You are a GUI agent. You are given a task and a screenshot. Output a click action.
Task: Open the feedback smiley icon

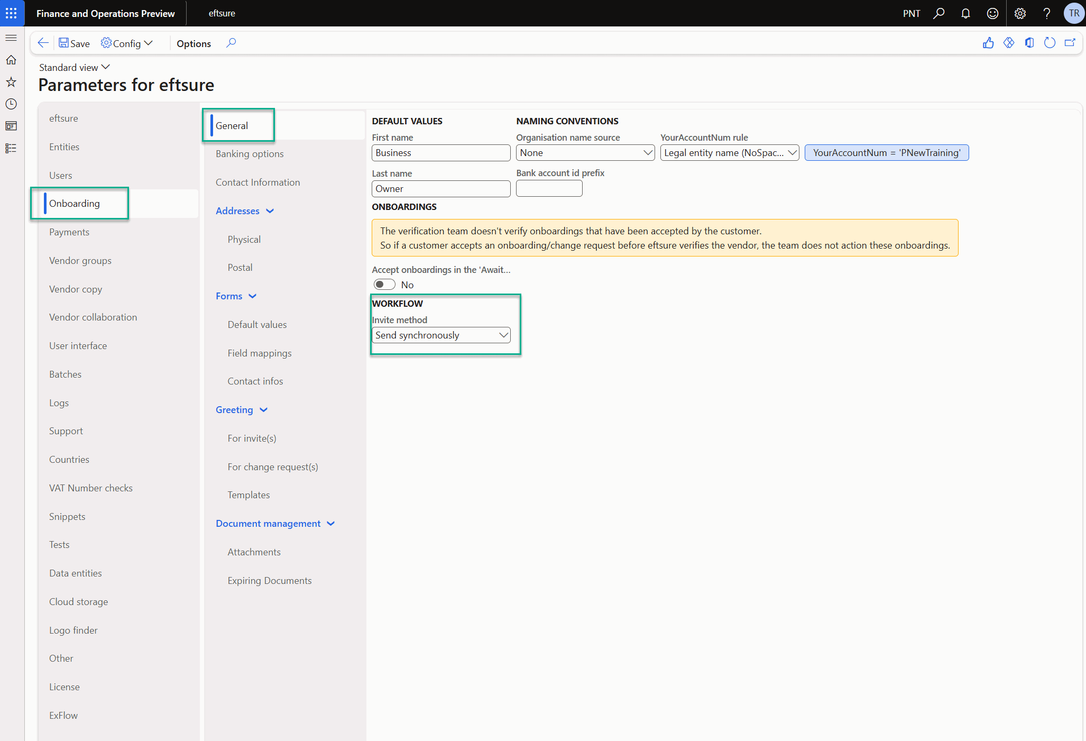pyautogui.click(x=992, y=13)
